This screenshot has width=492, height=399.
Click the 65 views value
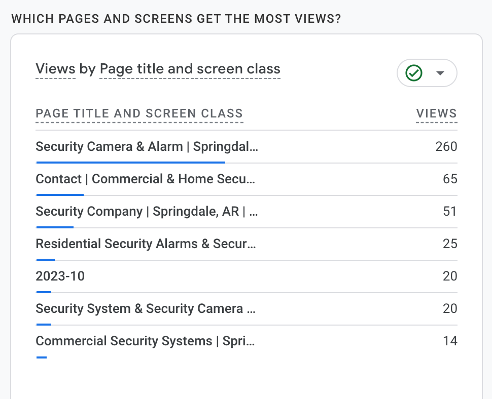click(x=449, y=179)
